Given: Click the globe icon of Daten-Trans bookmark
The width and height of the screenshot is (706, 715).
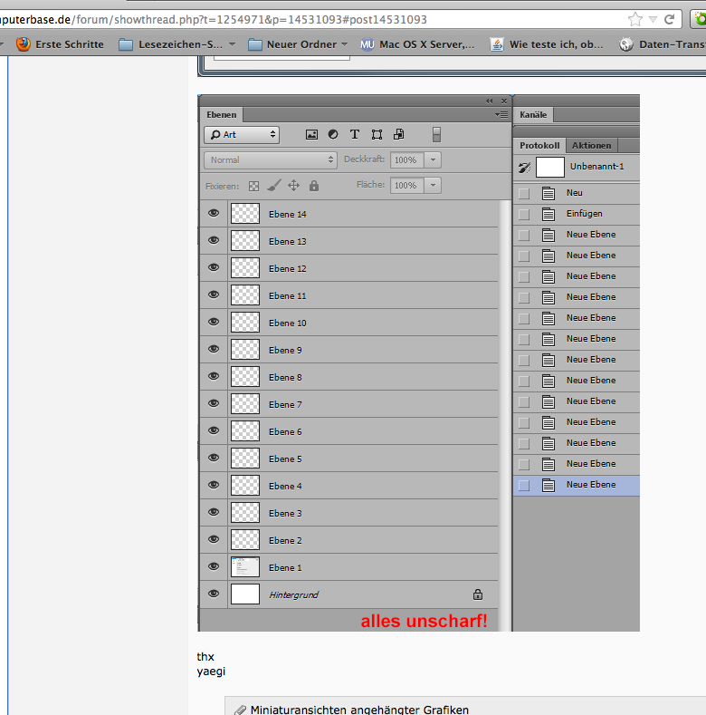Looking at the screenshot, I should 626,44.
